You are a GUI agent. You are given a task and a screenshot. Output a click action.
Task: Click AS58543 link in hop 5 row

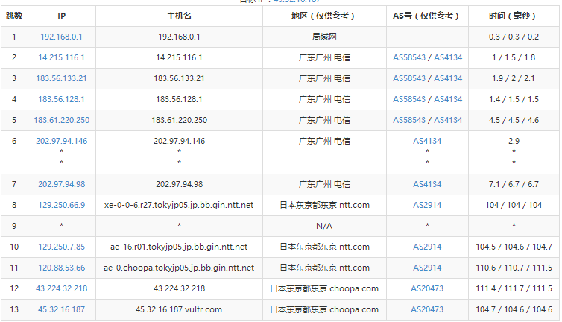point(409,120)
